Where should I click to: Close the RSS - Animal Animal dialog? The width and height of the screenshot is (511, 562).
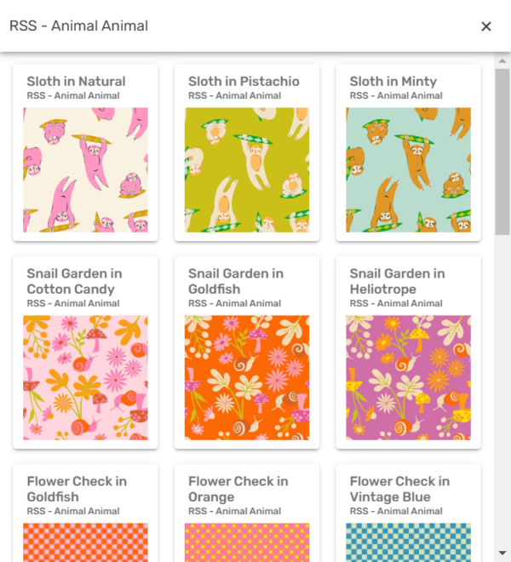(x=486, y=26)
